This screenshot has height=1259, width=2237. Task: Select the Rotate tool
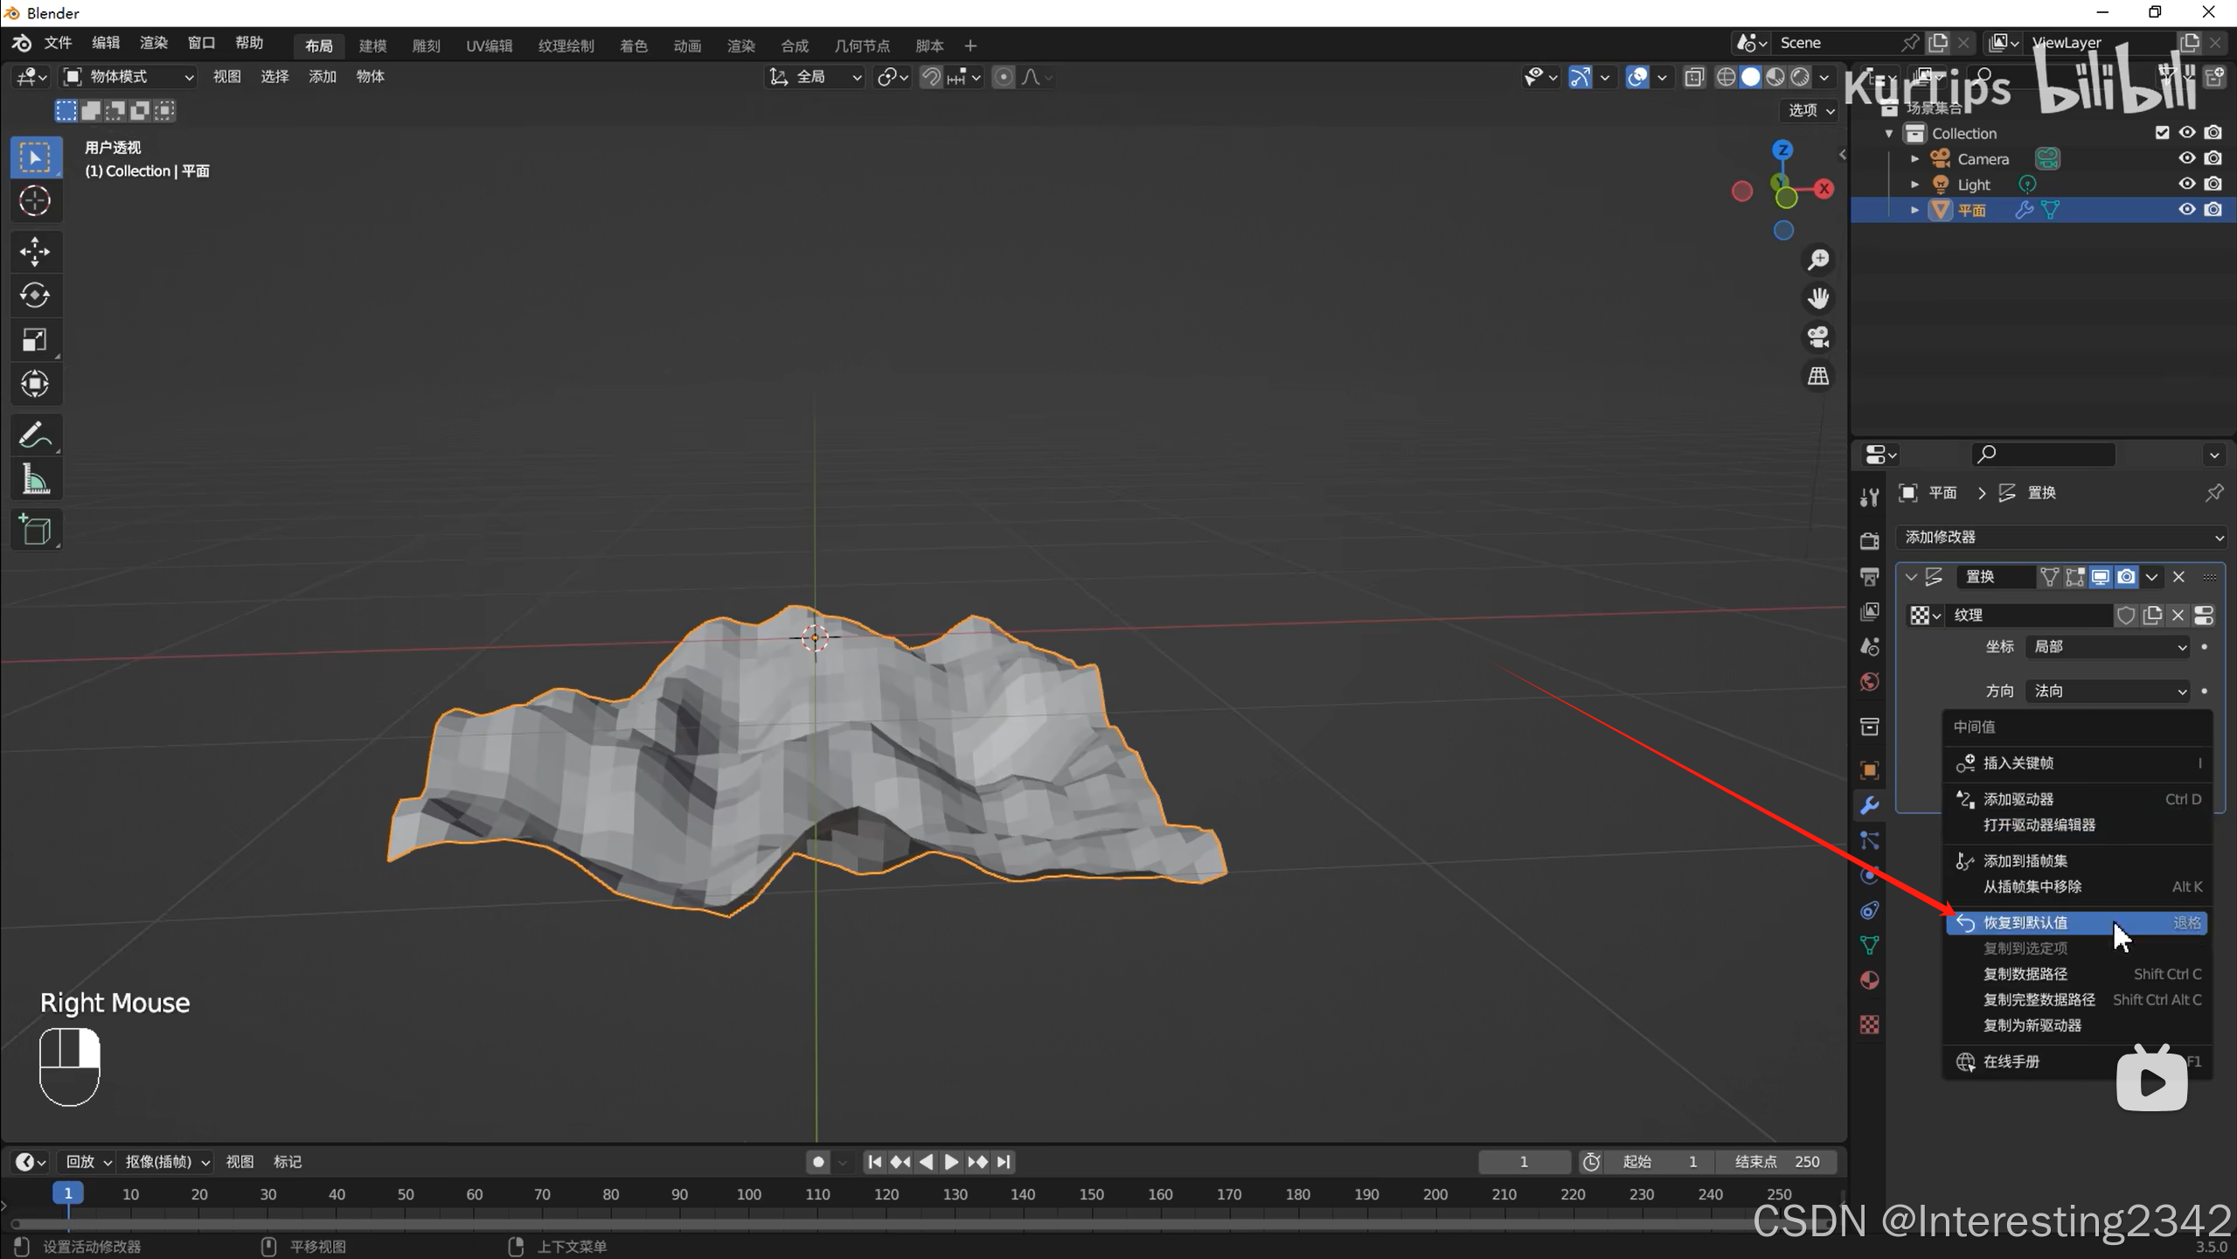point(35,296)
